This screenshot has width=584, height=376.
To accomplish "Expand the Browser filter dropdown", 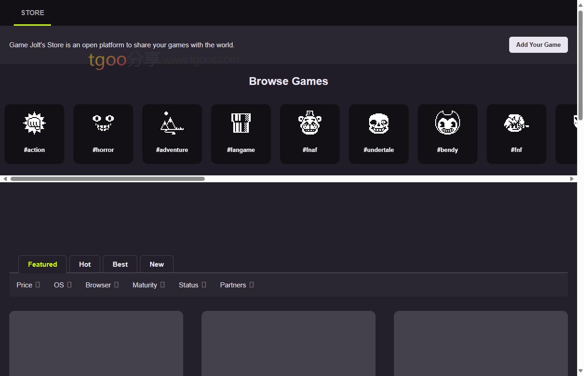I will [x=102, y=285].
